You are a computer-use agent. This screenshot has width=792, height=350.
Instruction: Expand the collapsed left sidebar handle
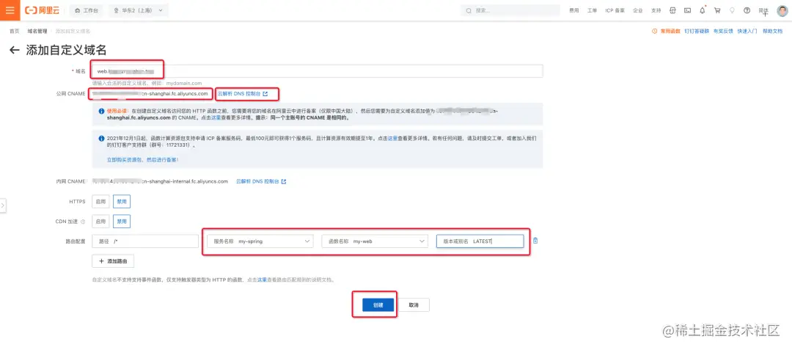pos(2,205)
